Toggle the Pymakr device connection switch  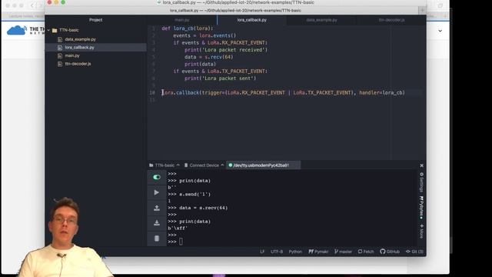pyautogui.click(x=157, y=177)
